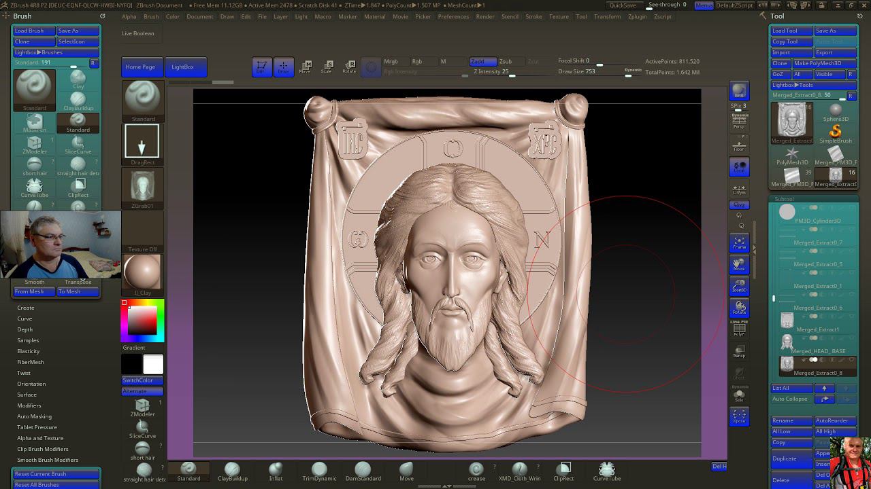Select the Move transform mode icon
Viewport: 871px width, 489px height.
pyautogui.click(x=306, y=67)
